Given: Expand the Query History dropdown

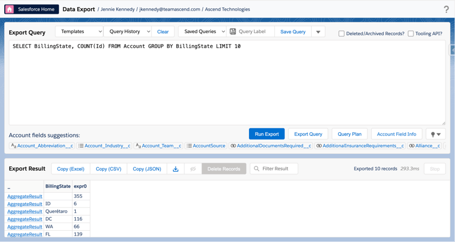Looking at the screenshot, I should click(127, 31).
